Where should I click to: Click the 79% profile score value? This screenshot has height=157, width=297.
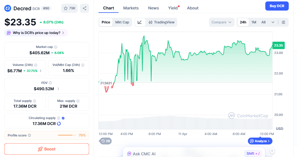(x=82, y=135)
